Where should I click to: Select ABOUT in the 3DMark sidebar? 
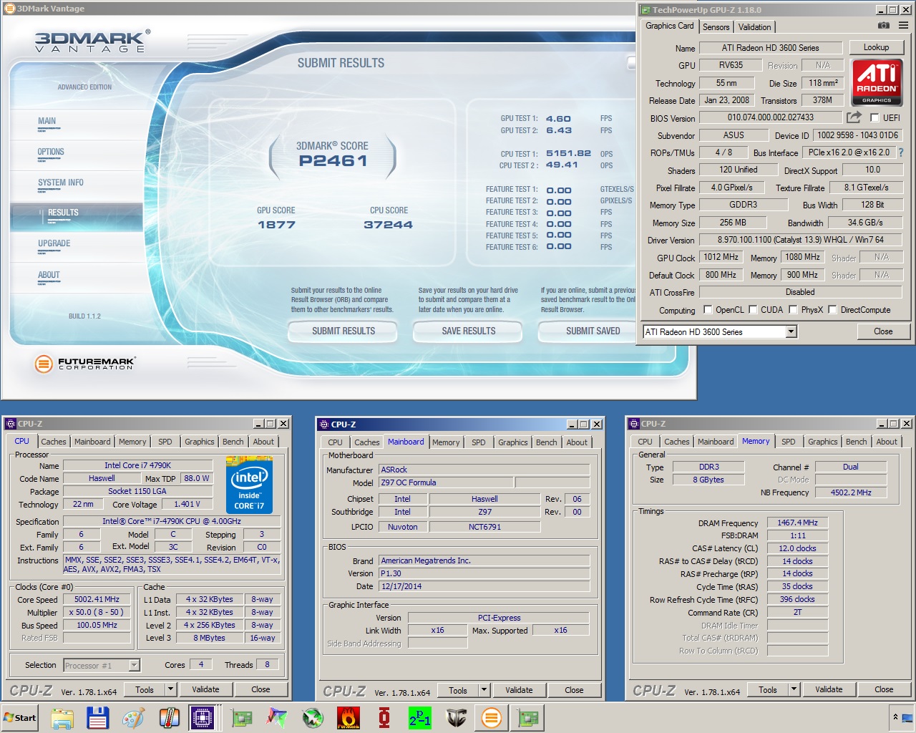pos(49,275)
